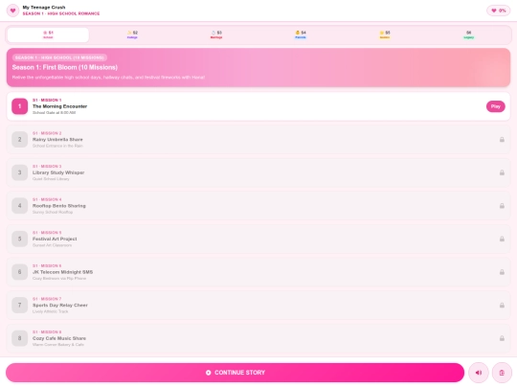Click the lock on Festival Art Project

click(502, 239)
